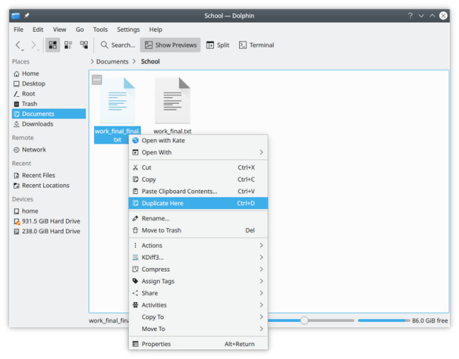Viewport: 459px width, 359px height.
Task: Deselect work_final_final.txt using minus selection marker
Action: click(97, 79)
